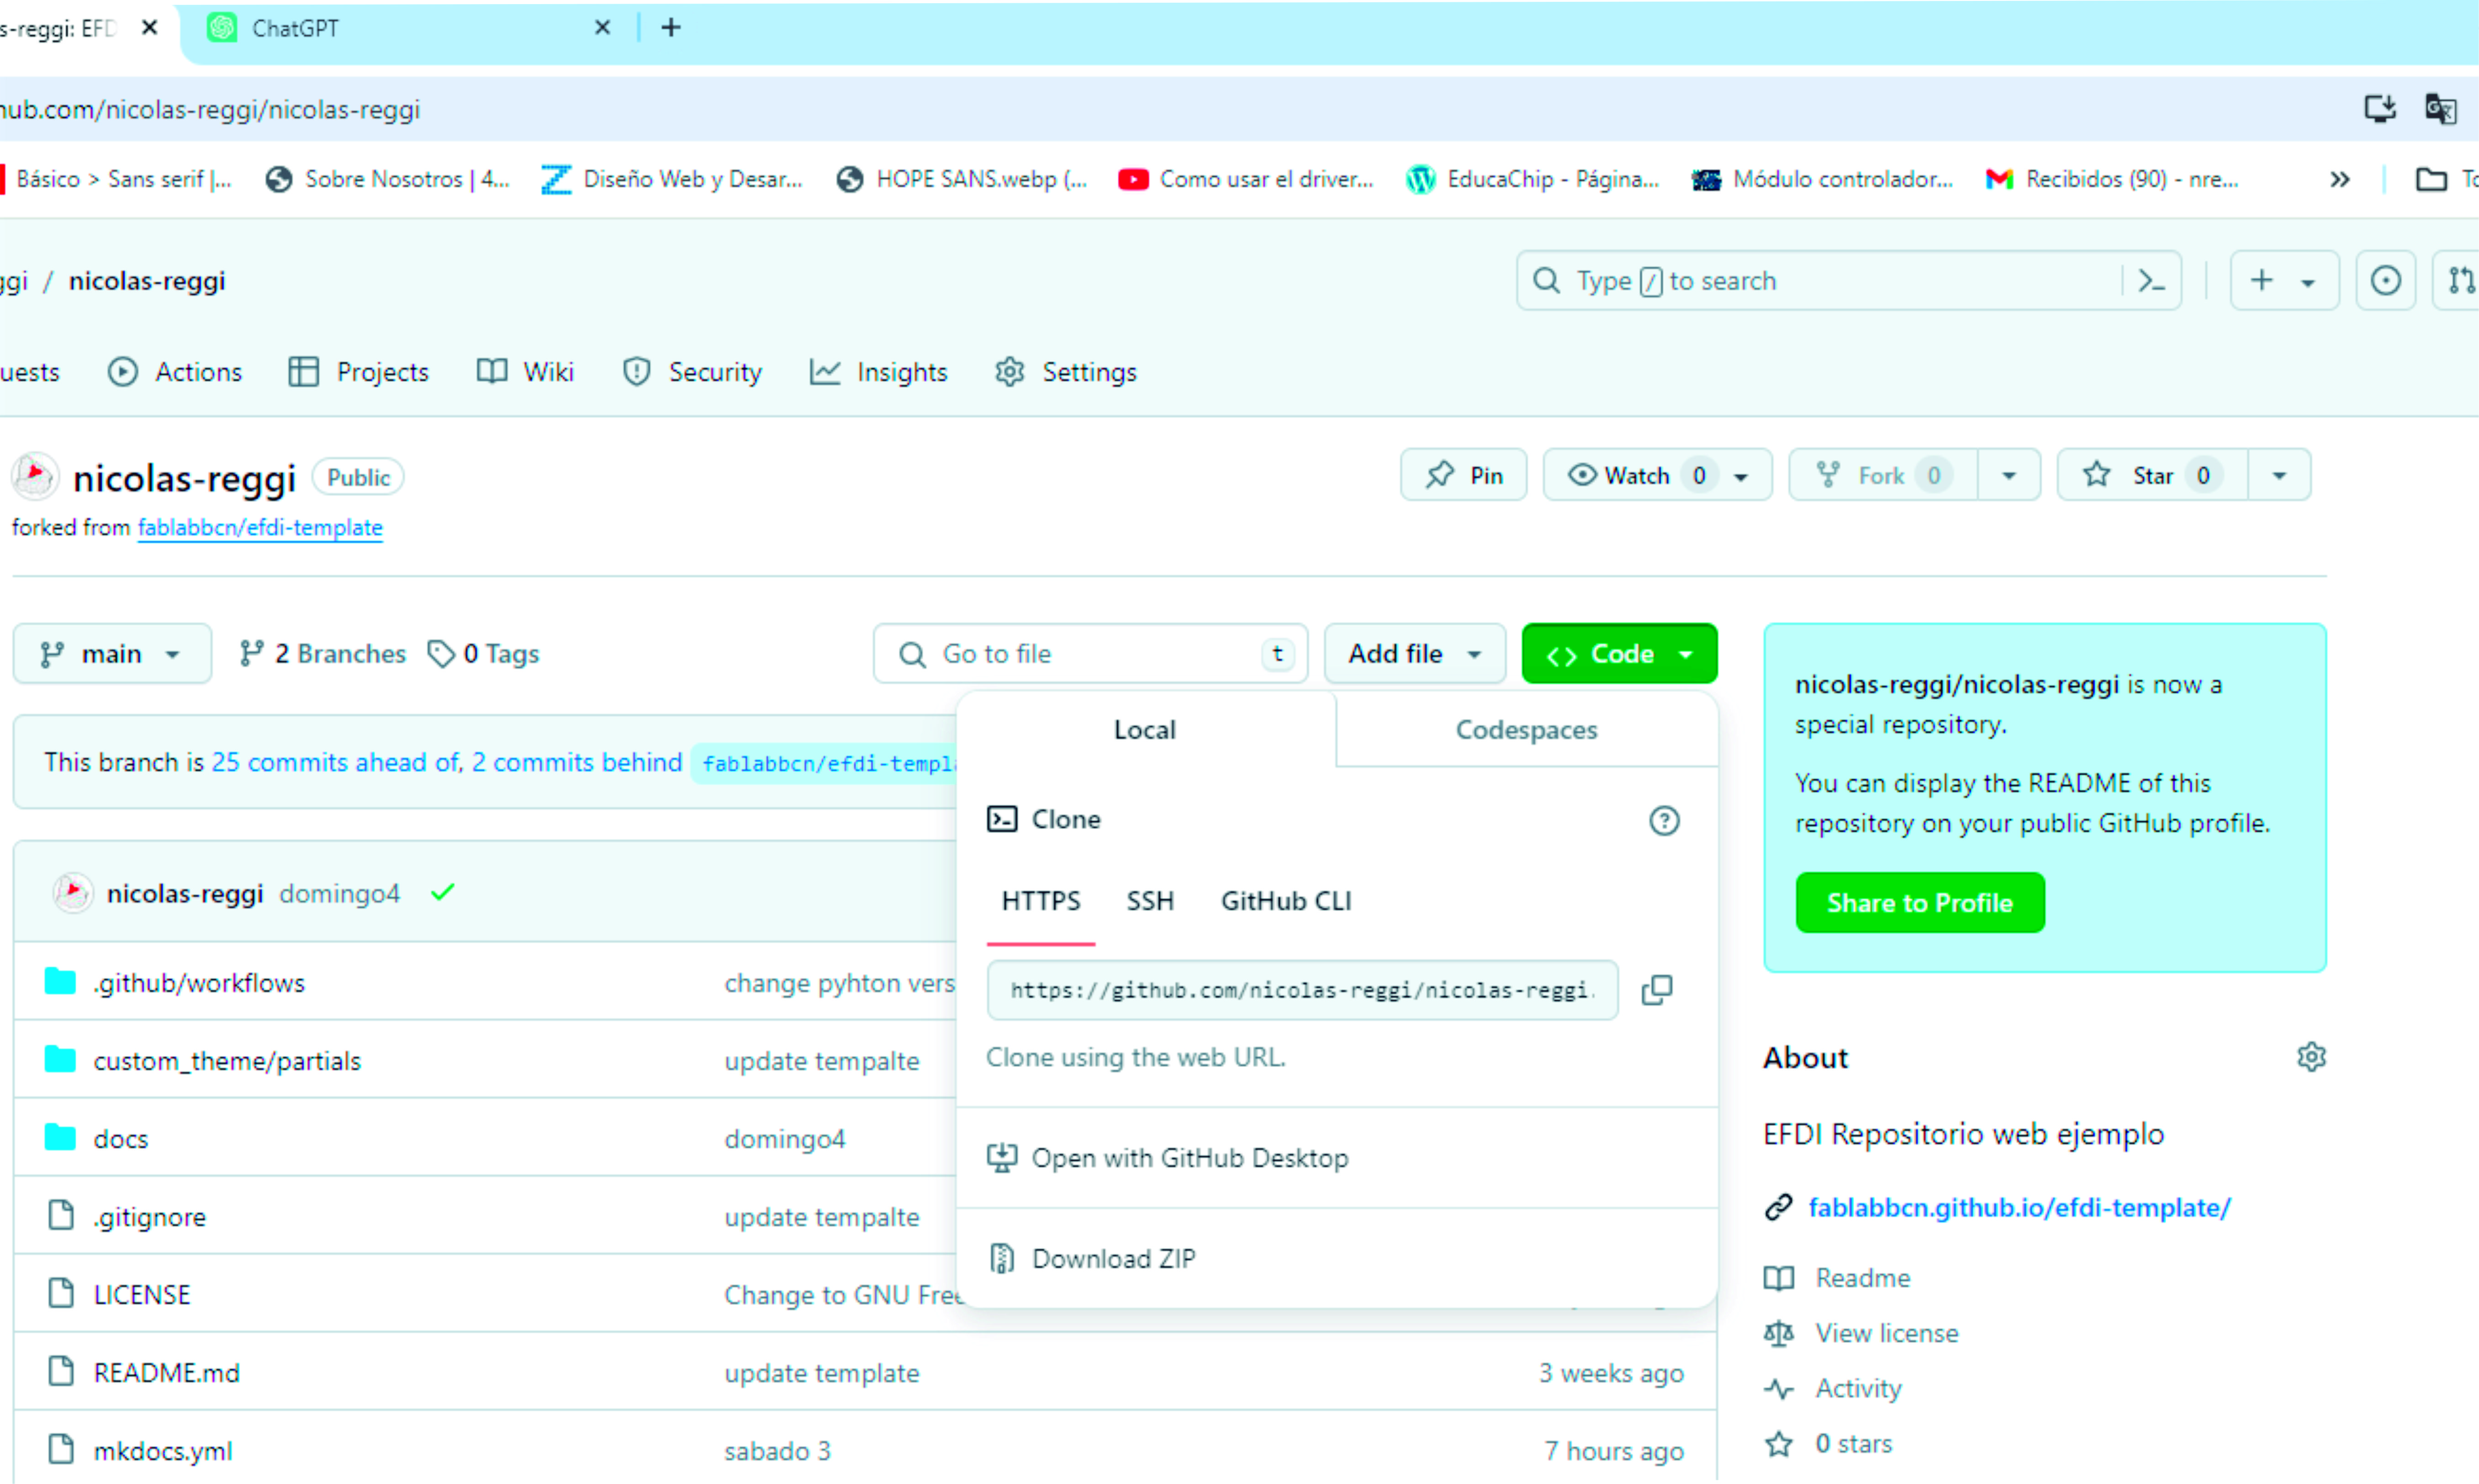Image resolution: width=2479 pixels, height=1484 pixels.
Task: Open the LICENSE file
Action: (x=142, y=1295)
